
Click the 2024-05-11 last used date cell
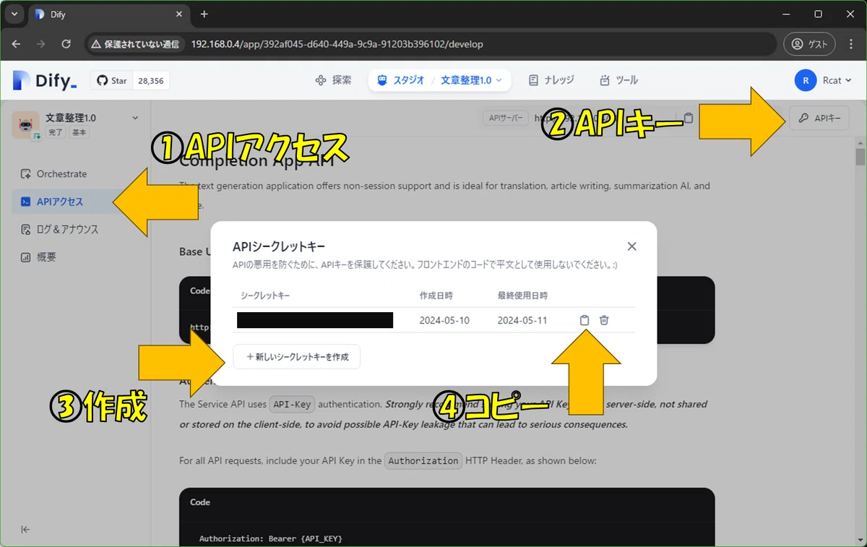click(522, 320)
